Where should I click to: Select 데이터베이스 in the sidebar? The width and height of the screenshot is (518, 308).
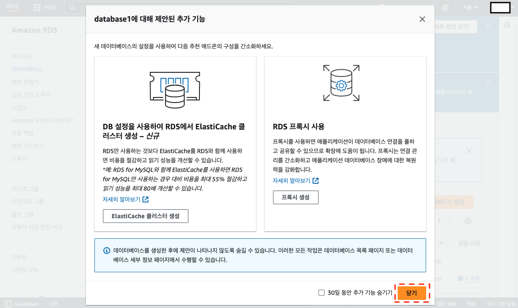tap(27, 69)
